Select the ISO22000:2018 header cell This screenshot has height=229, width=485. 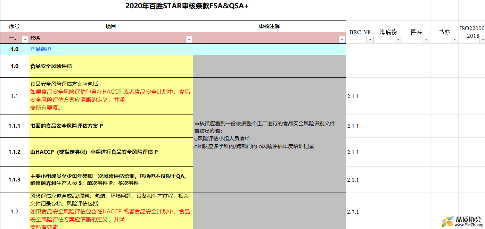pos(472,32)
